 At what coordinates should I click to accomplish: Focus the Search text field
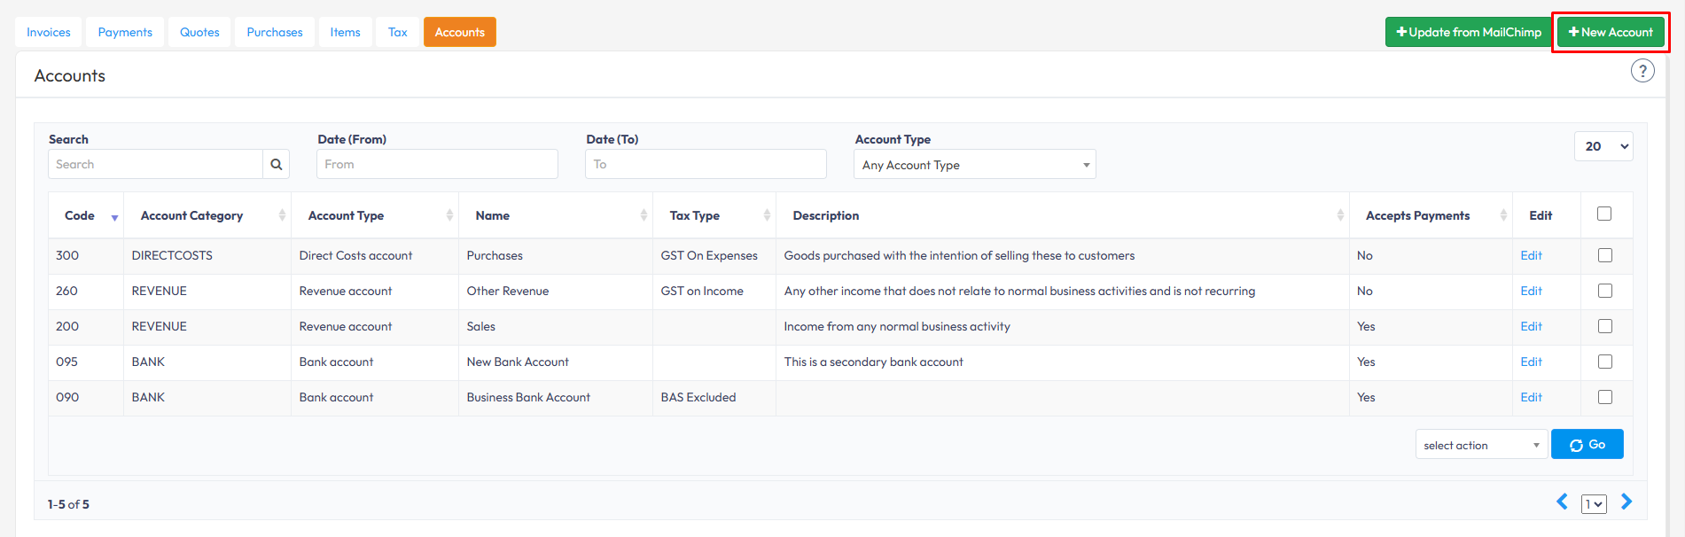(x=155, y=164)
